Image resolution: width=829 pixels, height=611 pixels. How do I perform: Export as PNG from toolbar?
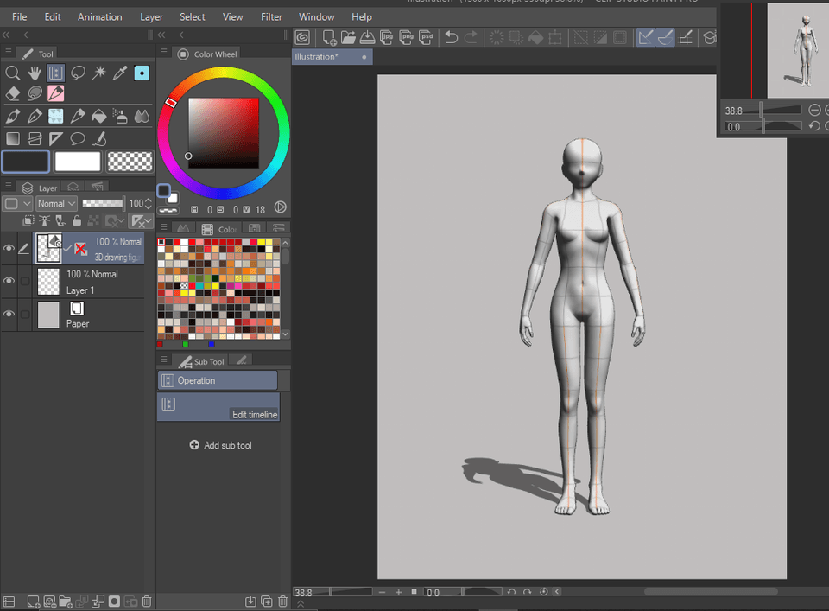407,37
